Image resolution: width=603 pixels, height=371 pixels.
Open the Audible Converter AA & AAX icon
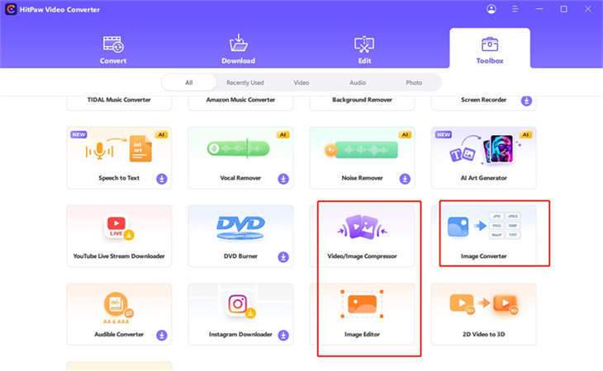point(118,308)
